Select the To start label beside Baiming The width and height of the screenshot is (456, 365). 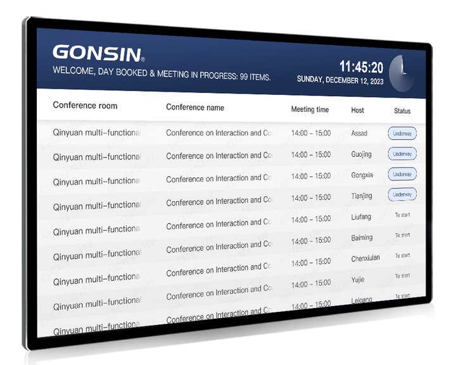point(402,235)
